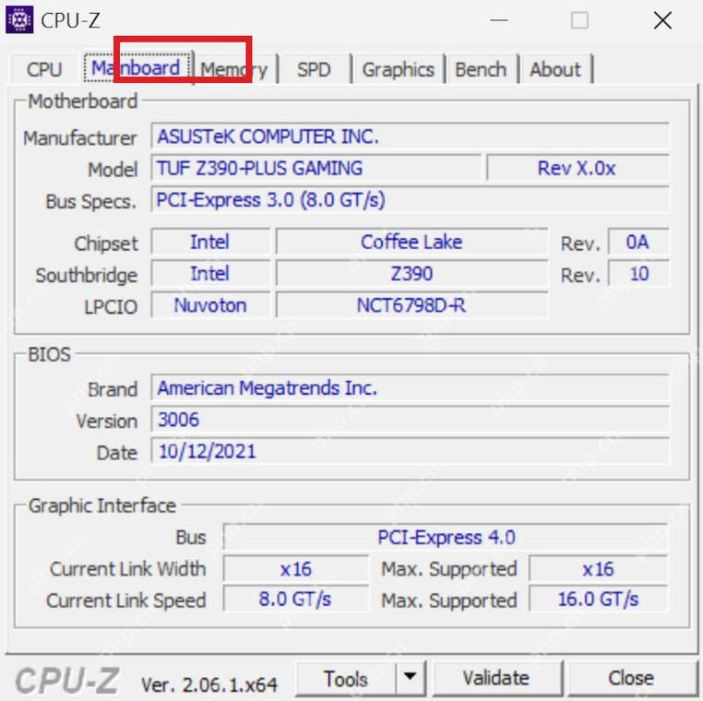Click BIOS brand American Megatrends Inc.

[x=410, y=387]
